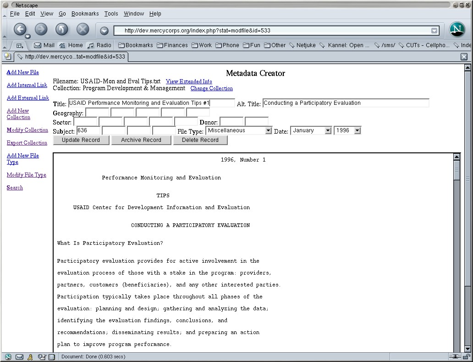The width and height of the screenshot is (473, 362).
Task: Click the Delete Record button
Action: tap(200, 140)
